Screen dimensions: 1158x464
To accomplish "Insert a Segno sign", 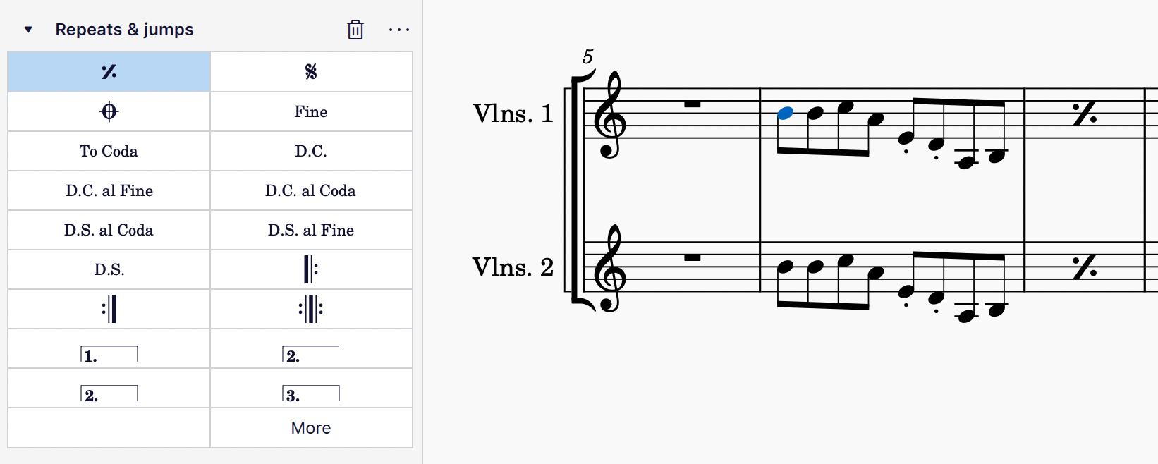I will pyautogui.click(x=311, y=71).
